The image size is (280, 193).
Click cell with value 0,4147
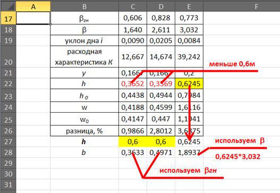tap(133, 119)
